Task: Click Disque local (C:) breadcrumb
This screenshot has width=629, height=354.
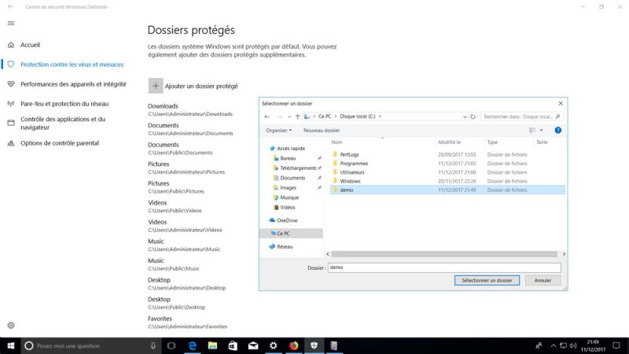Action: 358,116
